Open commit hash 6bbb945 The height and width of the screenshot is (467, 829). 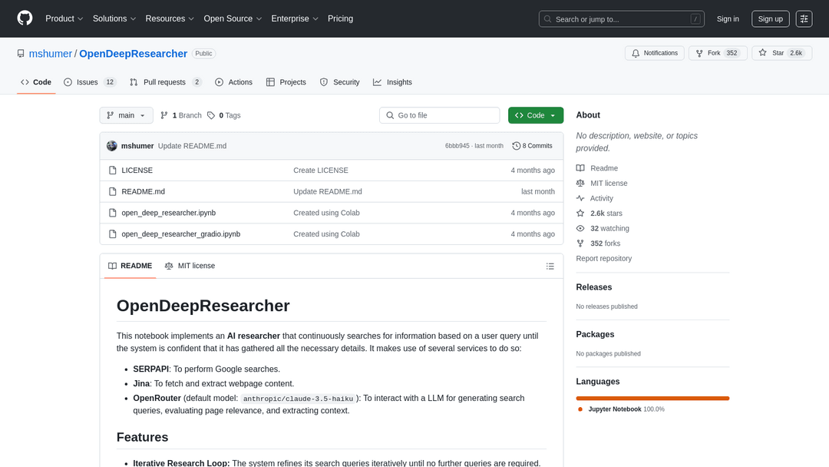click(x=457, y=146)
